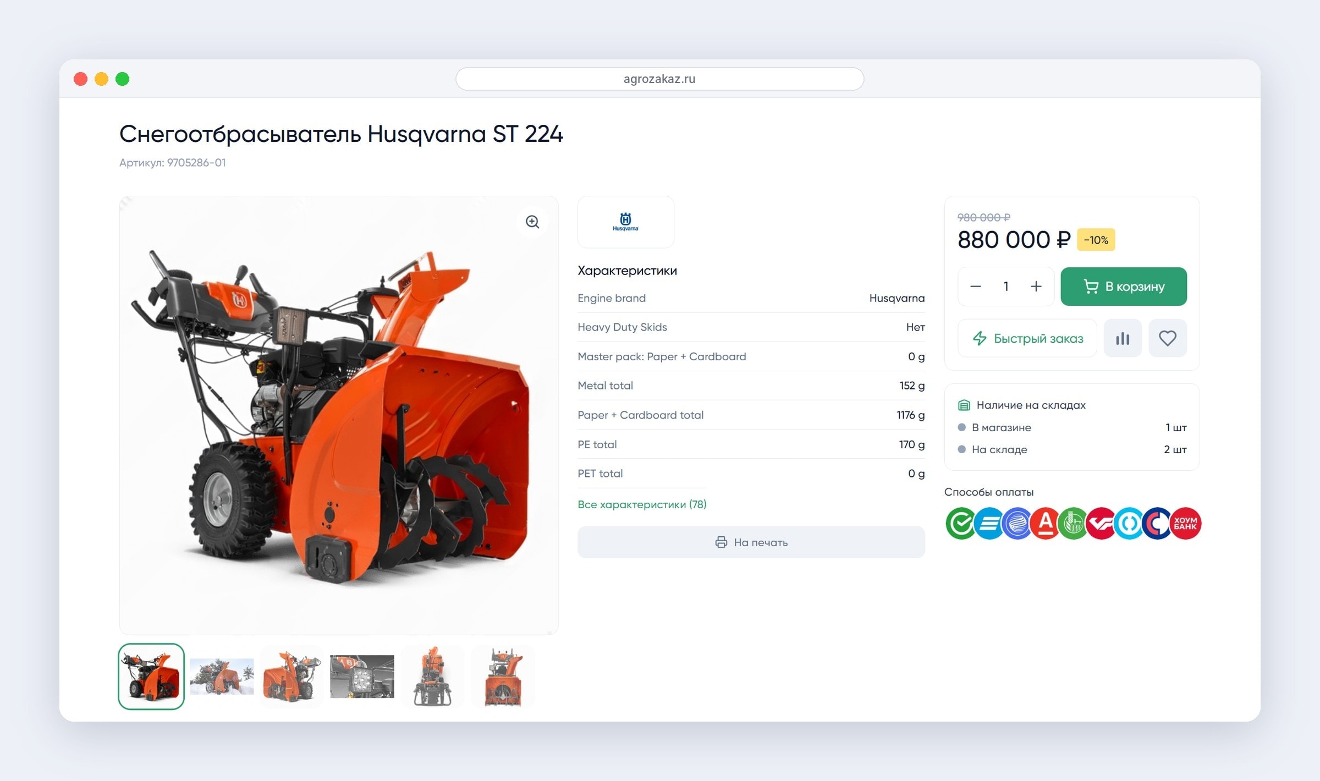
Task: Select the third thumbnail showing rear-side view
Action: [292, 676]
